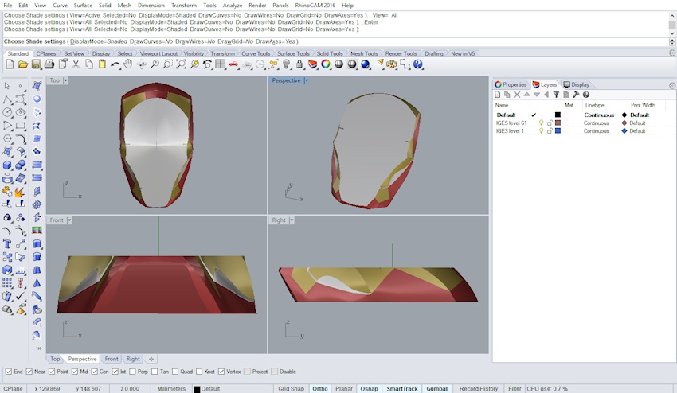
Task: Toggle visibility bulb of IGES level 61 layer
Action: (541, 123)
